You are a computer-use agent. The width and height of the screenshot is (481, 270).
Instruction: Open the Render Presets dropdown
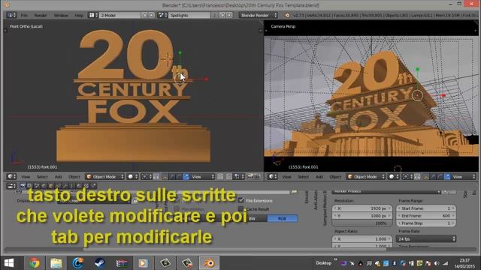386,192
